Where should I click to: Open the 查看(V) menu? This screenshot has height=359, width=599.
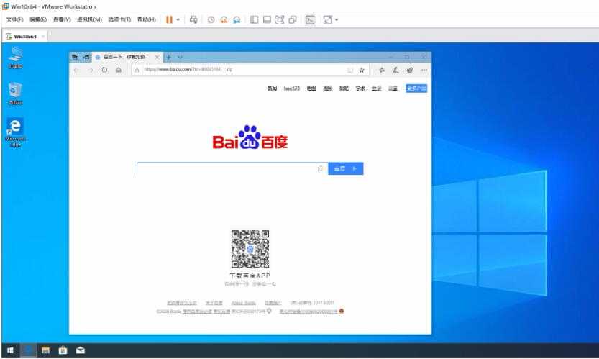click(62, 19)
